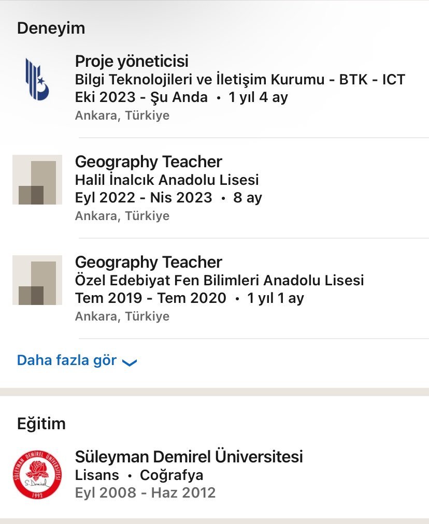Click "Halil İnalcık Anadolu Lisesi" school name
429x524 pixels.
coord(167,180)
